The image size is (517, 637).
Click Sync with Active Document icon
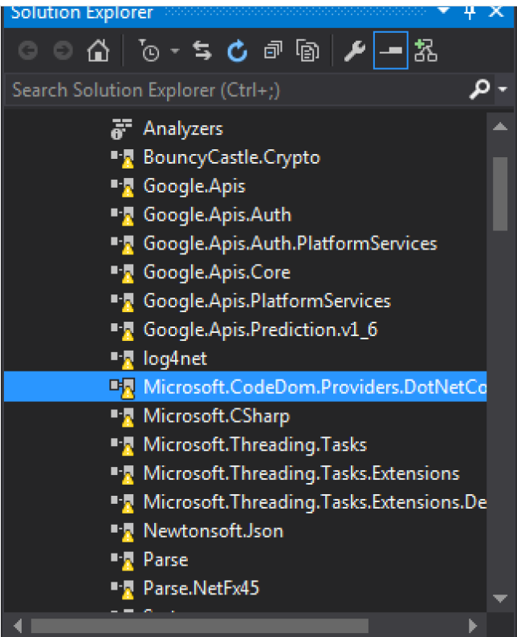point(202,51)
